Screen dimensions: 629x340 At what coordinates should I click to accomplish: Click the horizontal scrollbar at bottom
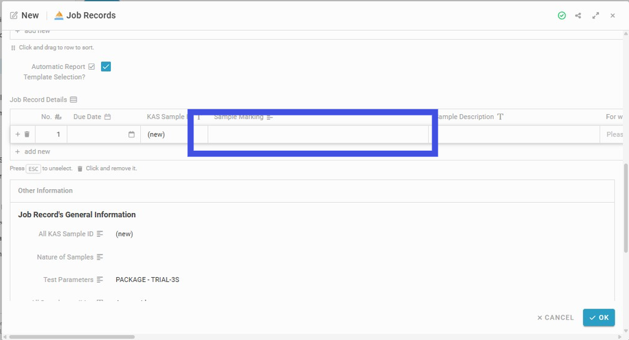pos(72,337)
